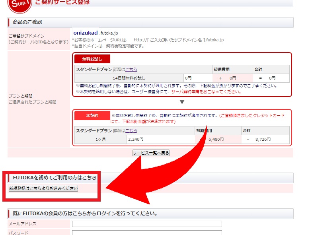The height and width of the screenshot is (235, 312).
Task: Click the 14日間無料お試し table cell
Action: [x=129, y=78]
